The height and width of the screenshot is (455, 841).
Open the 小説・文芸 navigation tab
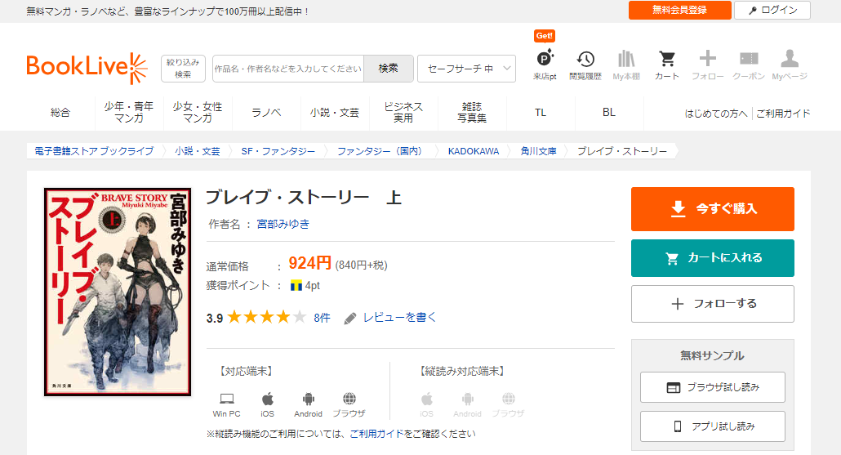click(335, 113)
